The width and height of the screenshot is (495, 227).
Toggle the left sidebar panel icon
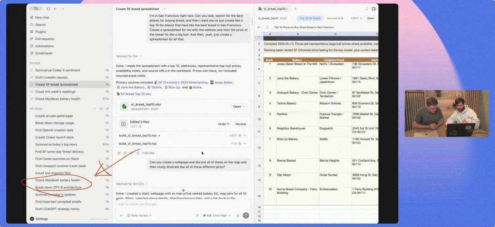pos(48,9)
